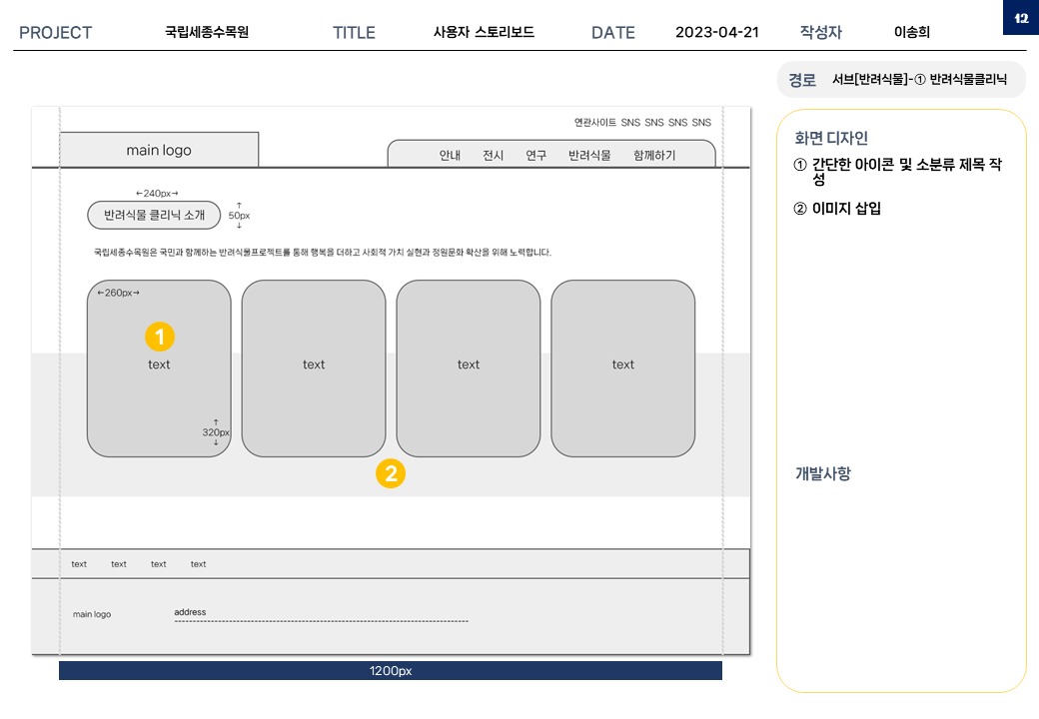Open the 전시 navigation menu
The width and height of the screenshot is (1039, 719).
(494, 156)
